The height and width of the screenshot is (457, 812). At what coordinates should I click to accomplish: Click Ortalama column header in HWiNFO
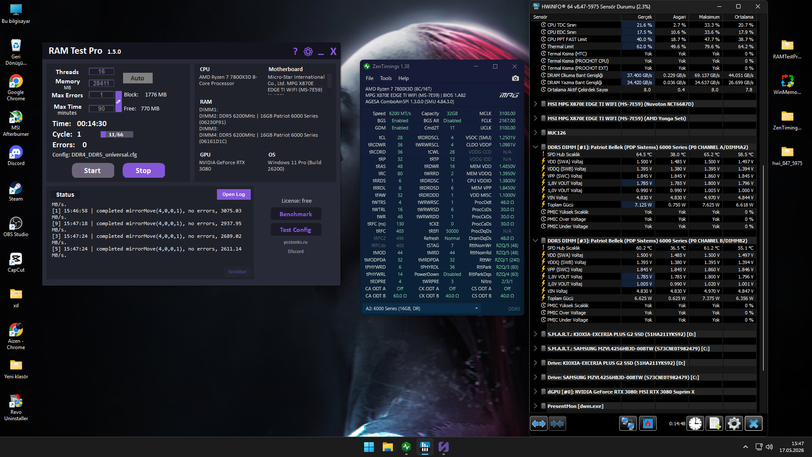[x=739, y=17]
